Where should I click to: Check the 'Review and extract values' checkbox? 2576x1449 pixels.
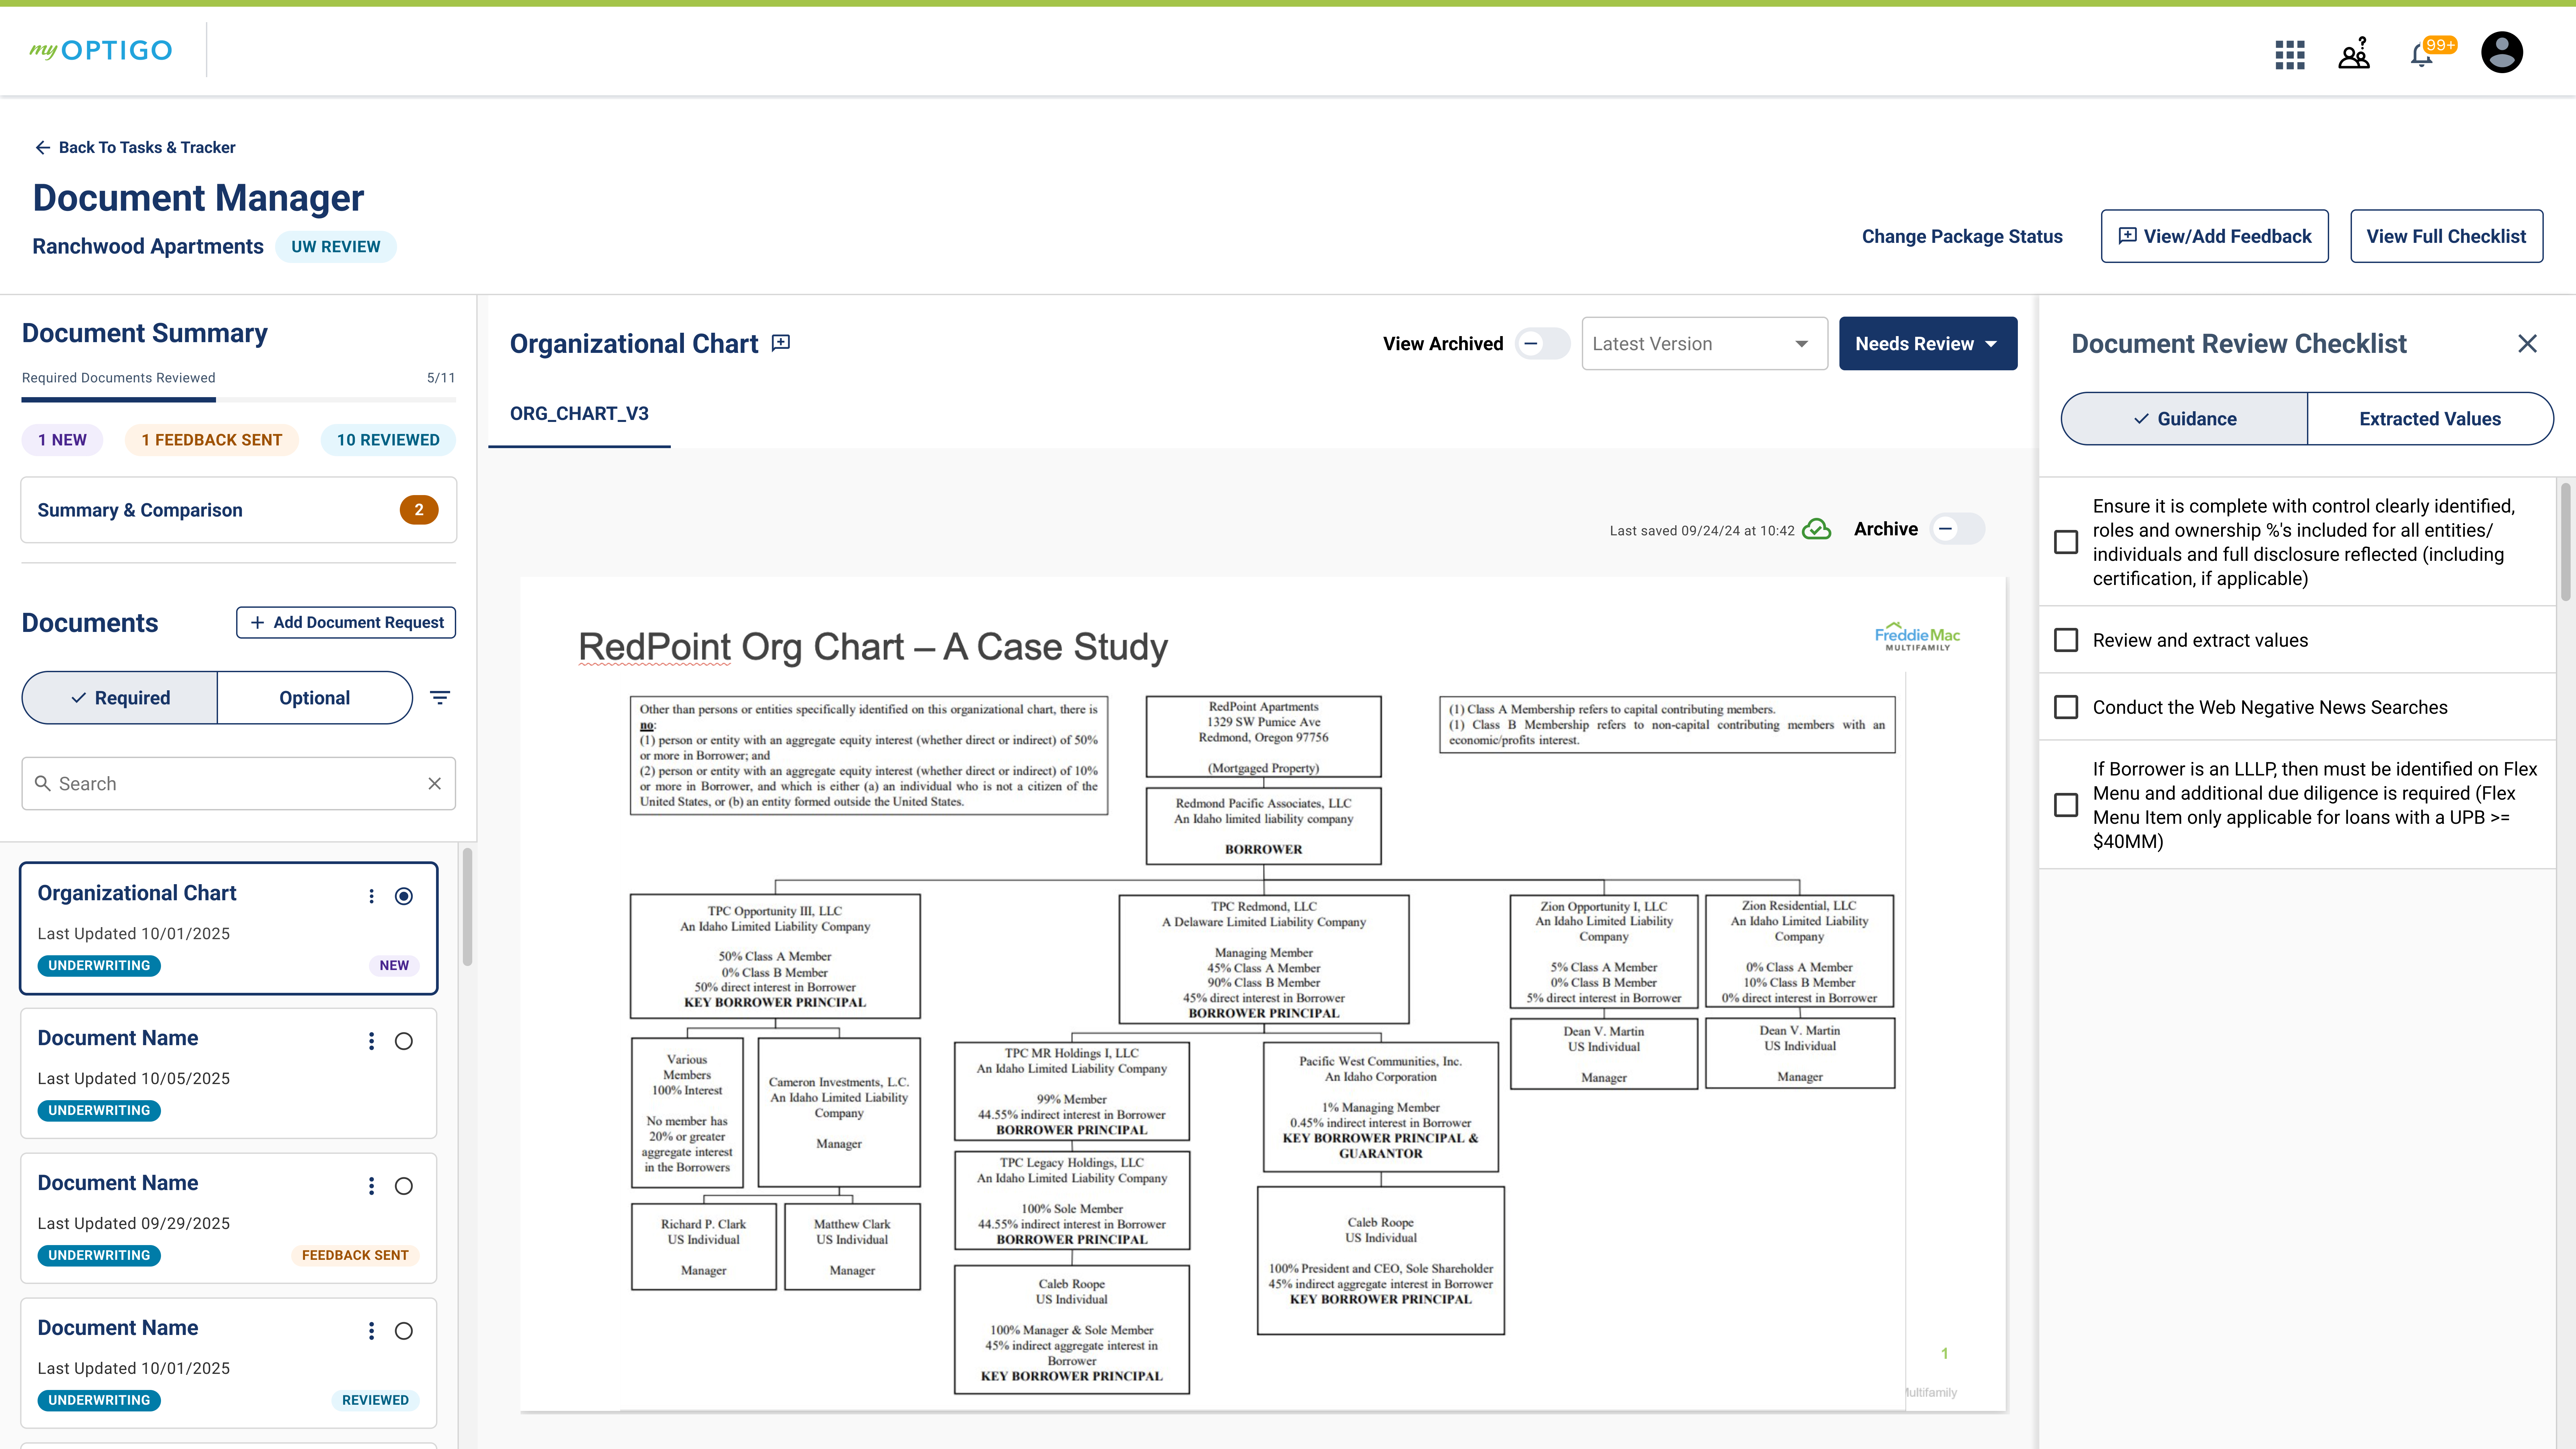click(x=2066, y=640)
